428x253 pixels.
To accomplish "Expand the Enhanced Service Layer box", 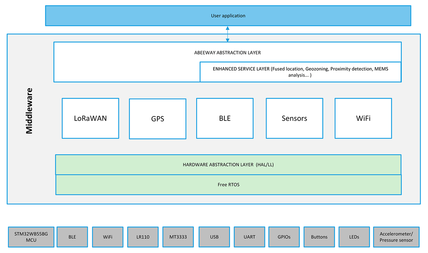I will click(x=301, y=72).
